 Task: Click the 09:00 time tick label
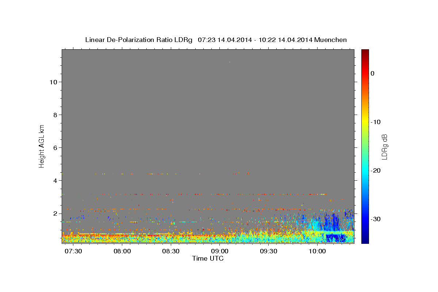[220, 251]
